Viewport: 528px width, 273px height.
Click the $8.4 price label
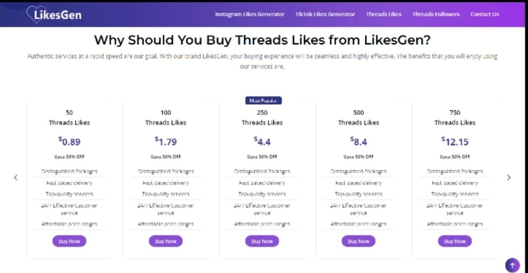(359, 142)
